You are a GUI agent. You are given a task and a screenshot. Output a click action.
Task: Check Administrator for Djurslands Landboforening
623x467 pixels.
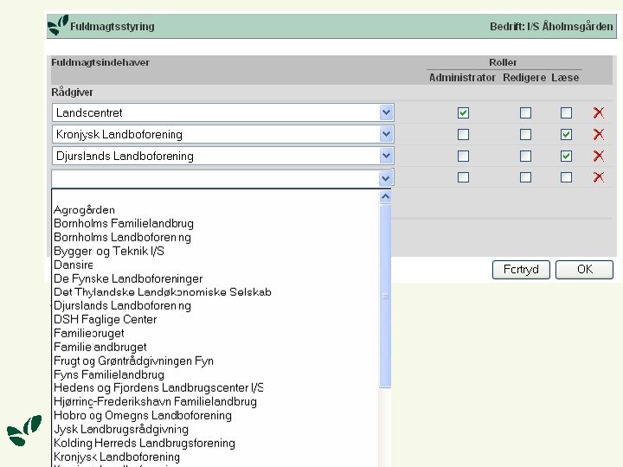[x=463, y=156]
